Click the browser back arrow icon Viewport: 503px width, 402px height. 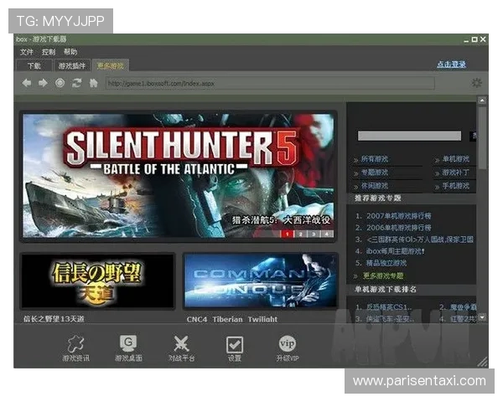tap(27, 83)
